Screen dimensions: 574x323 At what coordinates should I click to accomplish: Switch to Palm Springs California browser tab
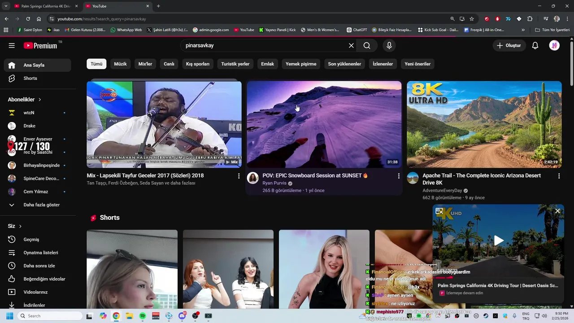point(46,6)
